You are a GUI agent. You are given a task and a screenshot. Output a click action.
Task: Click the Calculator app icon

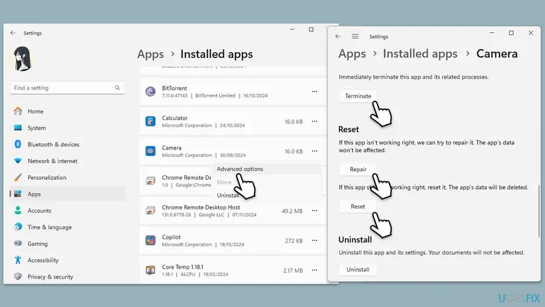pos(151,121)
